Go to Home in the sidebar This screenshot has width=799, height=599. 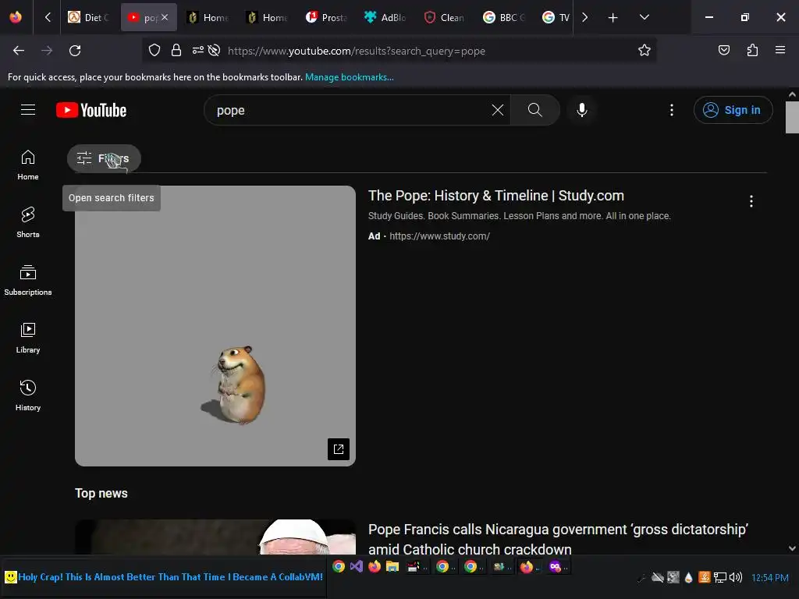tap(28, 165)
